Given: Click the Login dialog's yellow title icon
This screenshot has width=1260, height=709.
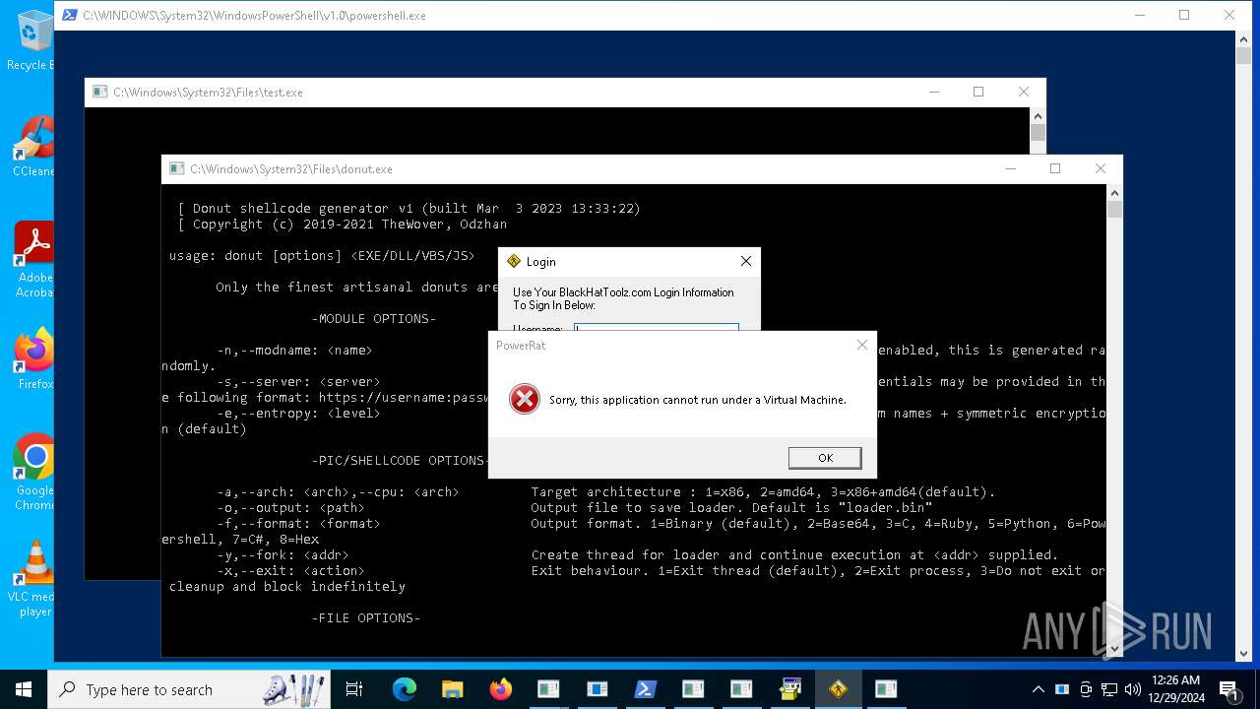Looking at the screenshot, I should tap(513, 261).
